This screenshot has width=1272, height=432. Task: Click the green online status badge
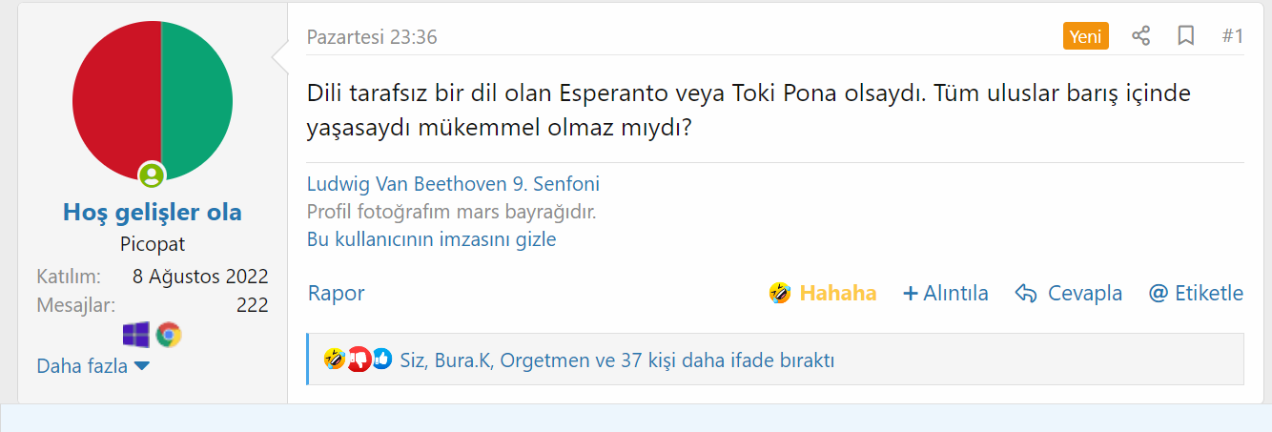pyautogui.click(x=152, y=175)
